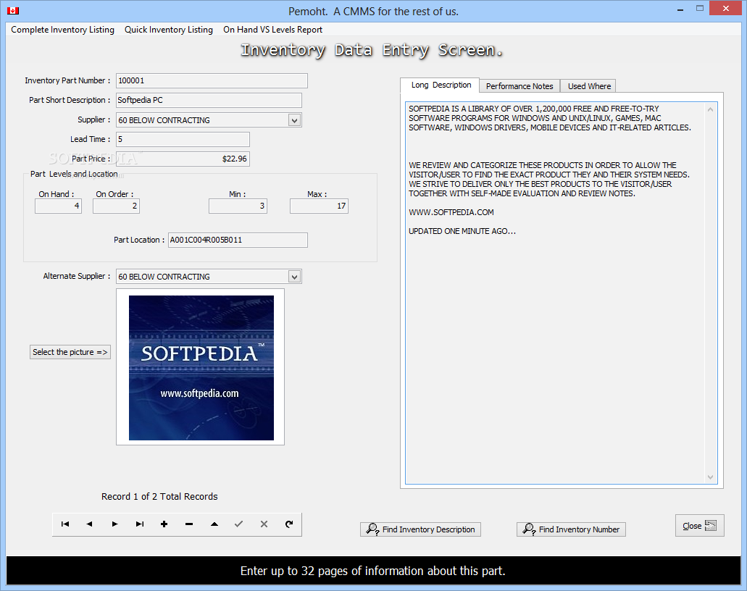This screenshot has height=591, width=747.
Task: Open Complete Inventory Listing menu
Action: click(x=62, y=30)
